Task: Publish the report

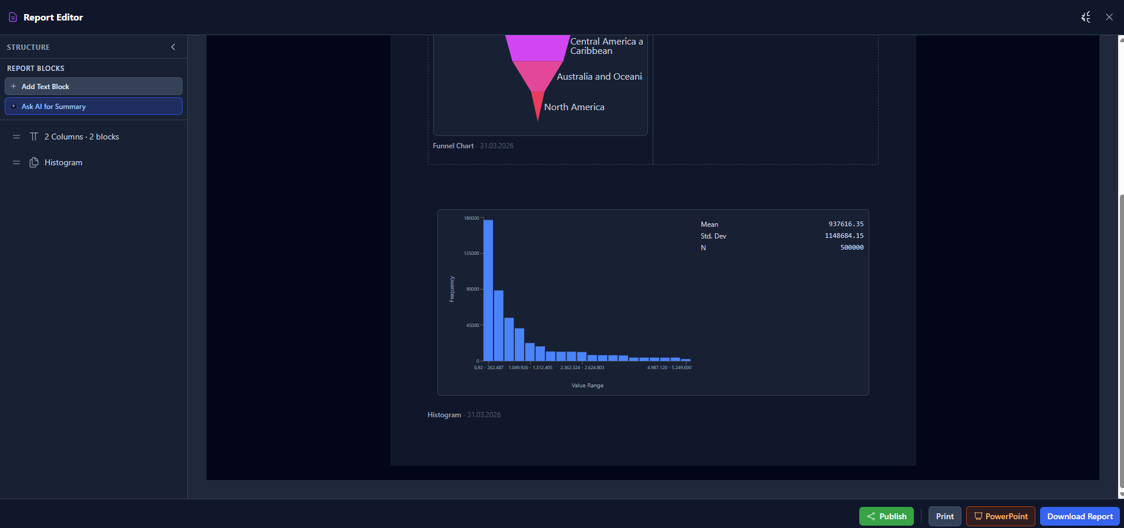Action: [x=886, y=516]
